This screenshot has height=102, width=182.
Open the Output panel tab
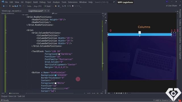coord(4,96)
